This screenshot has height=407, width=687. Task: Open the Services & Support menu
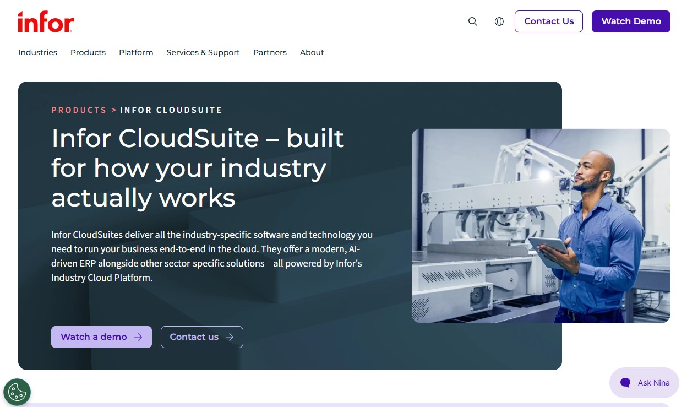(x=203, y=52)
